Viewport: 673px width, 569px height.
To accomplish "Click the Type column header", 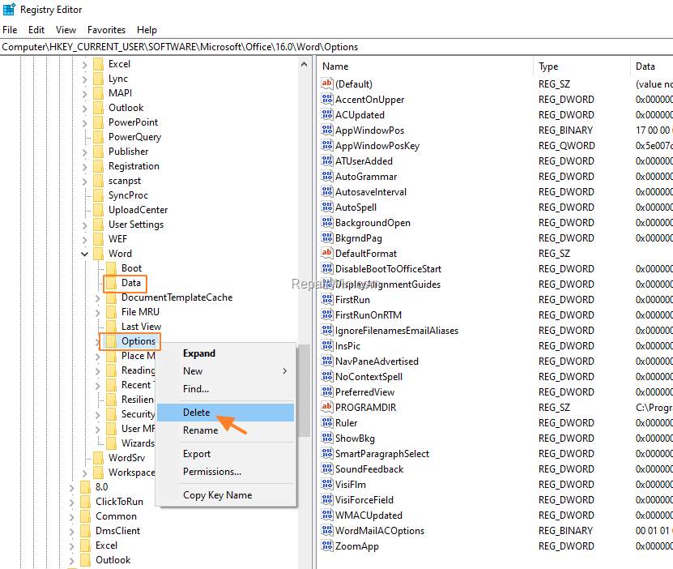I will pyautogui.click(x=581, y=66).
